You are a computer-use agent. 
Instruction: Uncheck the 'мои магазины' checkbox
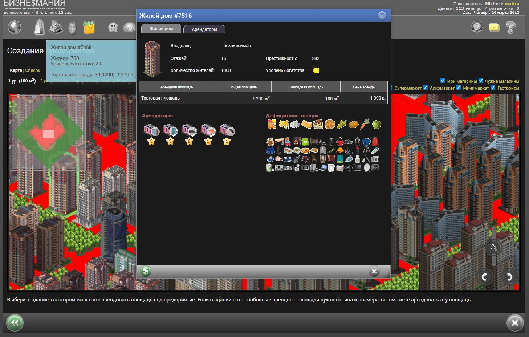443,81
